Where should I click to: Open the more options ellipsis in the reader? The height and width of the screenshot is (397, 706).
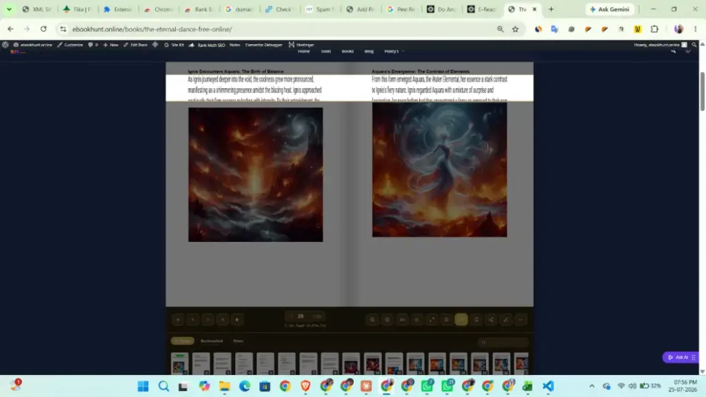coord(521,320)
